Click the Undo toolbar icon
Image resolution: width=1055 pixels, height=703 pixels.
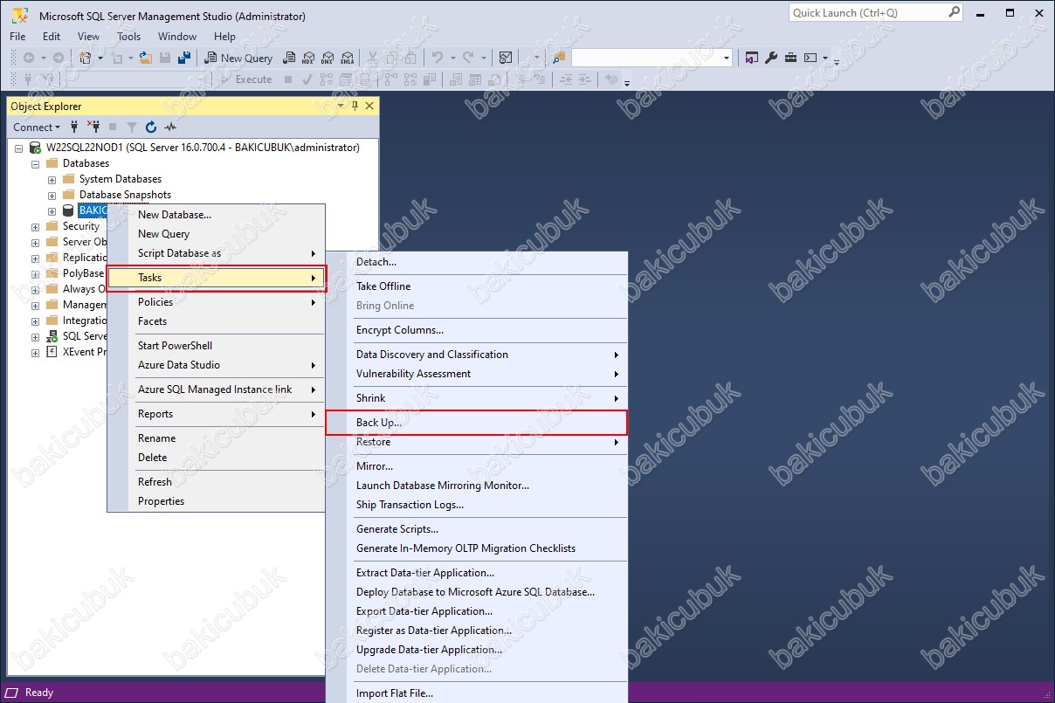(x=438, y=58)
